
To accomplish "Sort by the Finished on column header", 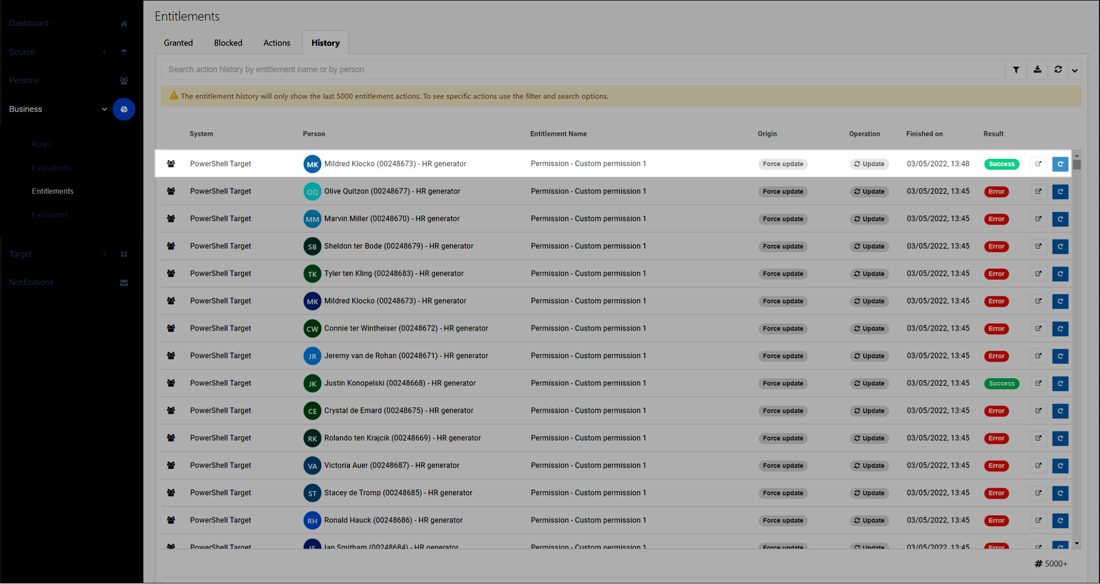I will (x=924, y=134).
